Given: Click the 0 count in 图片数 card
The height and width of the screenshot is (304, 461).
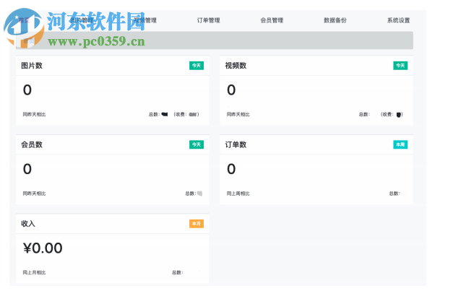Looking at the screenshot, I should click(x=27, y=90).
